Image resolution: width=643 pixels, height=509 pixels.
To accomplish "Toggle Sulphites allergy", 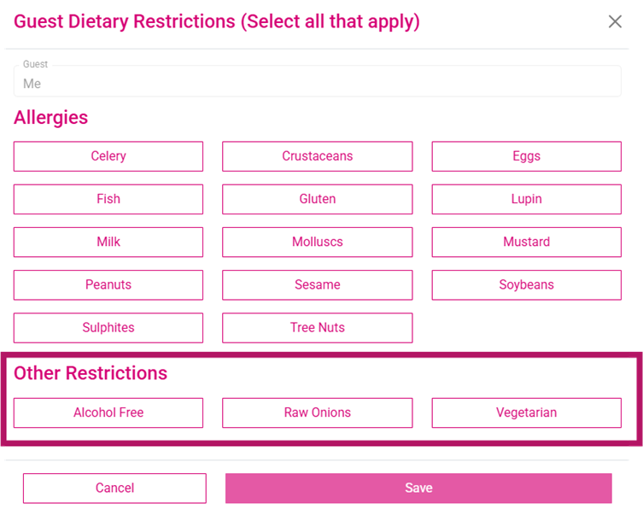I will click(108, 328).
